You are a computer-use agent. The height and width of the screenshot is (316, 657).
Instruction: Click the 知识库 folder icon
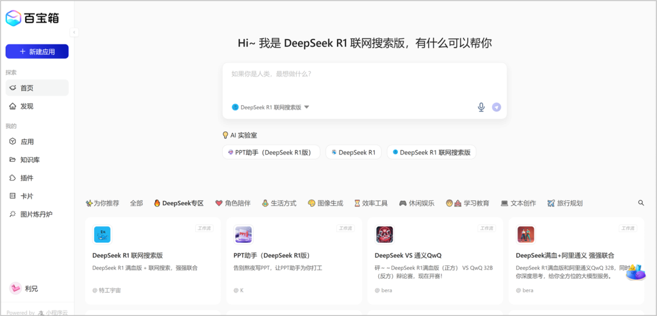[13, 160]
